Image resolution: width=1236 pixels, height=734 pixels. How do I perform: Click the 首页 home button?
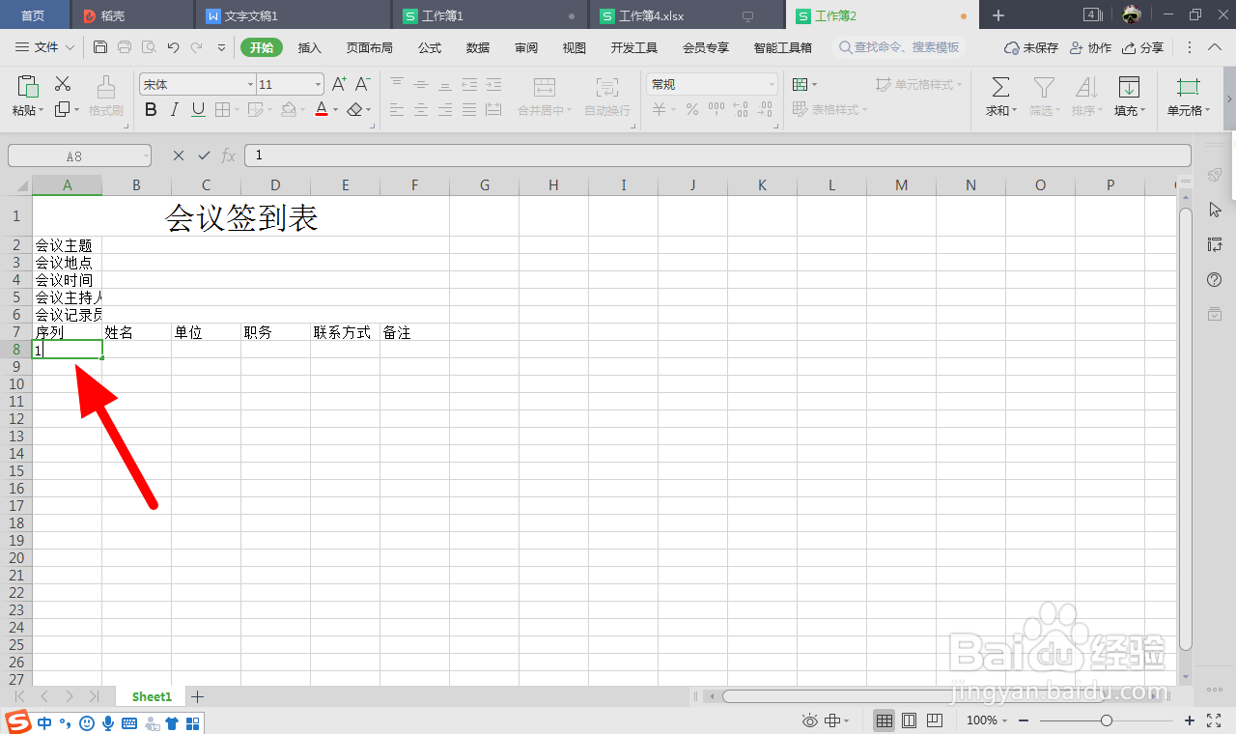pyautogui.click(x=34, y=15)
